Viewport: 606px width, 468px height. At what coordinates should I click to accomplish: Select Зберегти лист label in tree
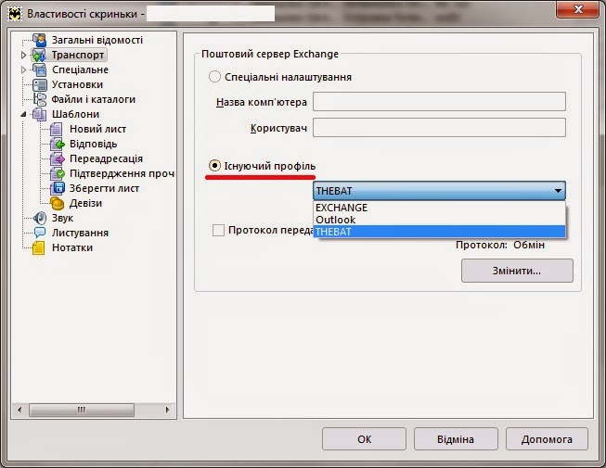[x=104, y=188]
